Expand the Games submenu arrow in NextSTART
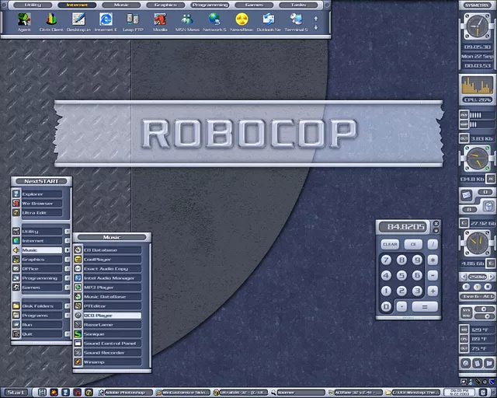Viewport: 497px width, 398px height. [x=68, y=288]
